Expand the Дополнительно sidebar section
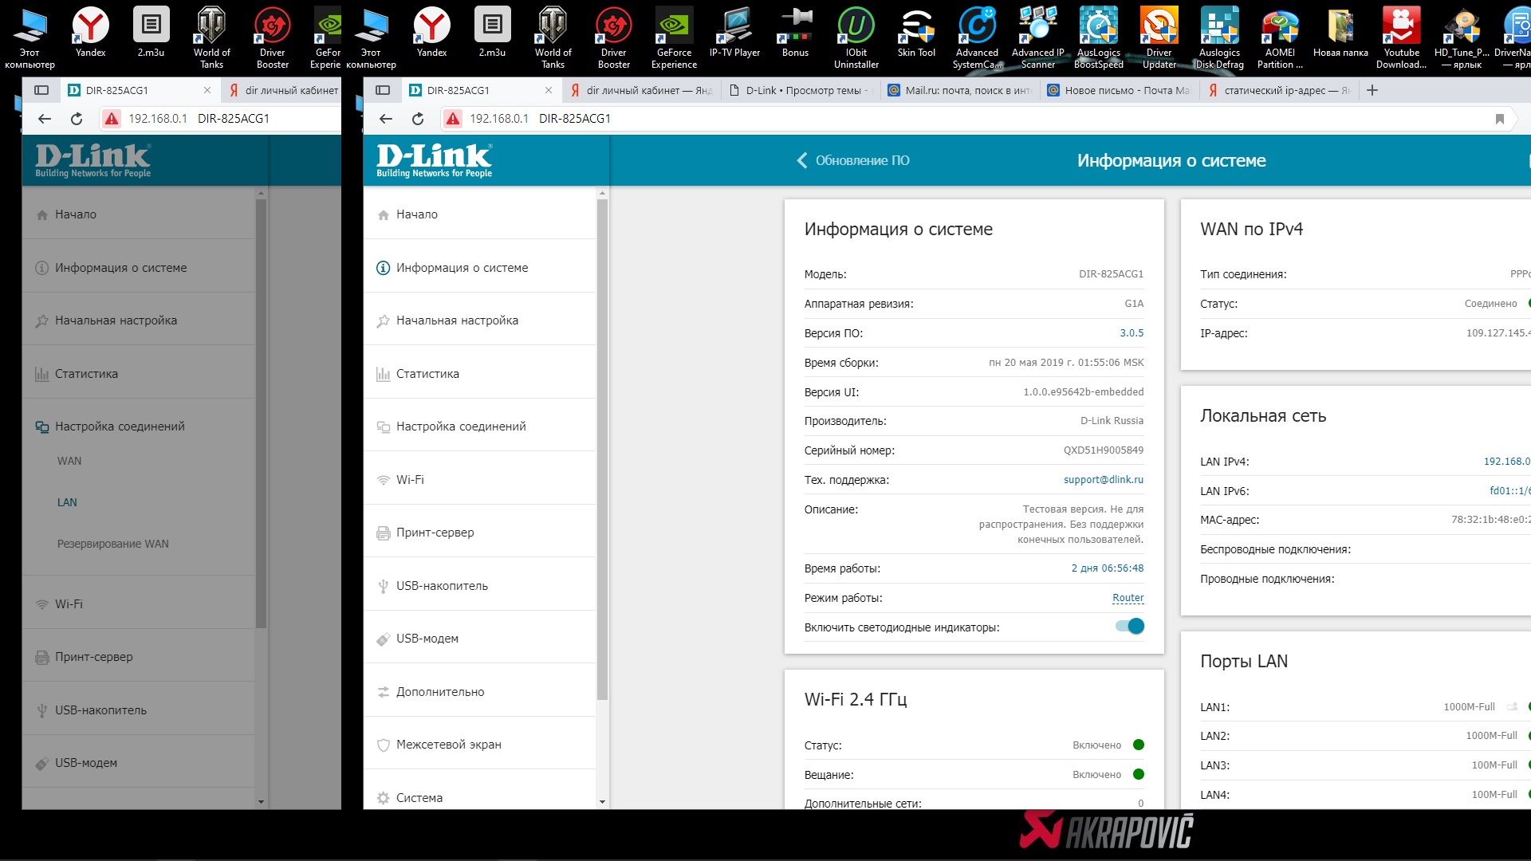The width and height of the screenshot is (1531, 861). point(440,692)
